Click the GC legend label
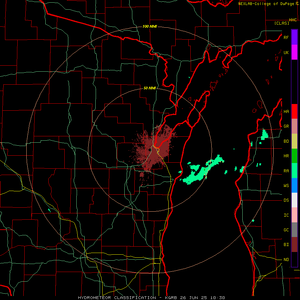Image resolution: width=300 pixels, height=300 pixels. point(286,230)
